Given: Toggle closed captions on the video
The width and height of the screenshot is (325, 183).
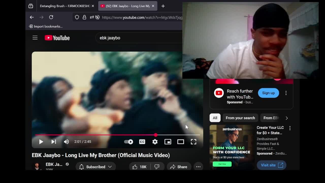Looking at the screenshot, I should point(142,142).
